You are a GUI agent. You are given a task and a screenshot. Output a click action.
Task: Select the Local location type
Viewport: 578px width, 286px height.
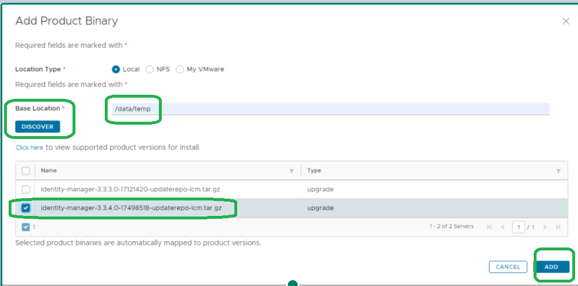[116, 69]
